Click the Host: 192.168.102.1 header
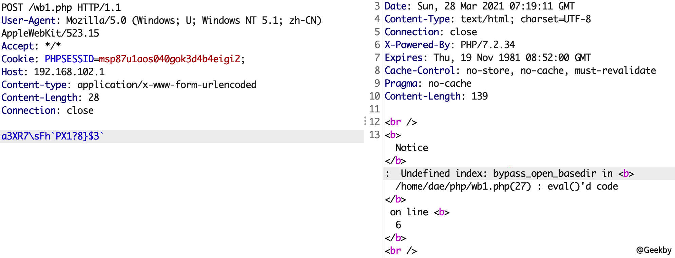 [53, 72]
